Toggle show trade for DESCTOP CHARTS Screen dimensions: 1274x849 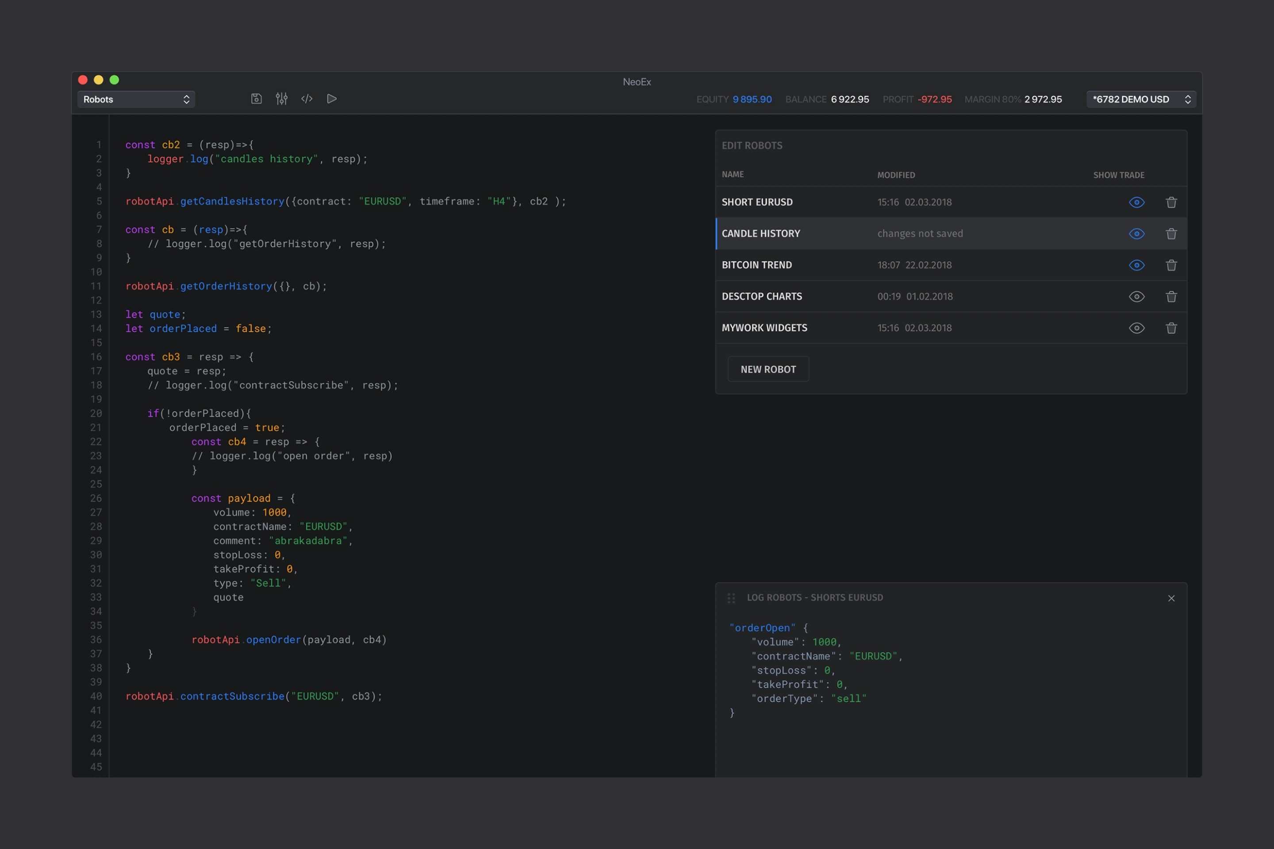click(1136, 296)
